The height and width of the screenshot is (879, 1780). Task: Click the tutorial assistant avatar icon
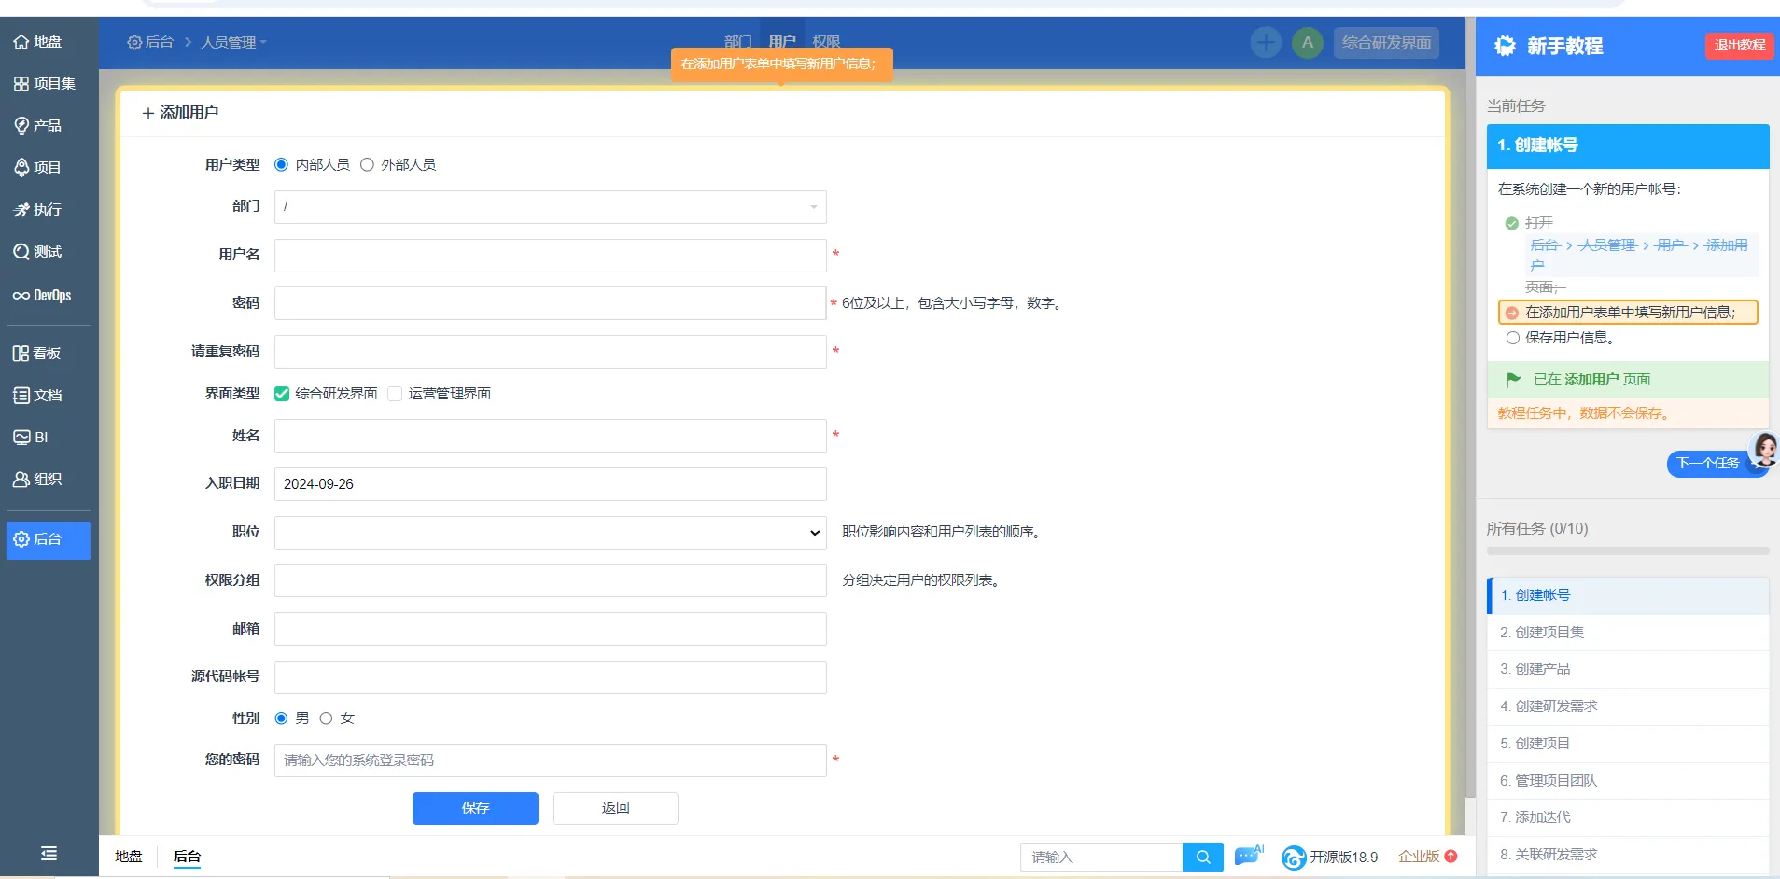click(1764, 450)
